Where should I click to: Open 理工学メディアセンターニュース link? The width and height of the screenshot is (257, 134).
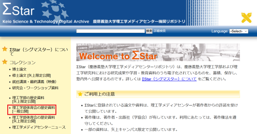point(39,127)
